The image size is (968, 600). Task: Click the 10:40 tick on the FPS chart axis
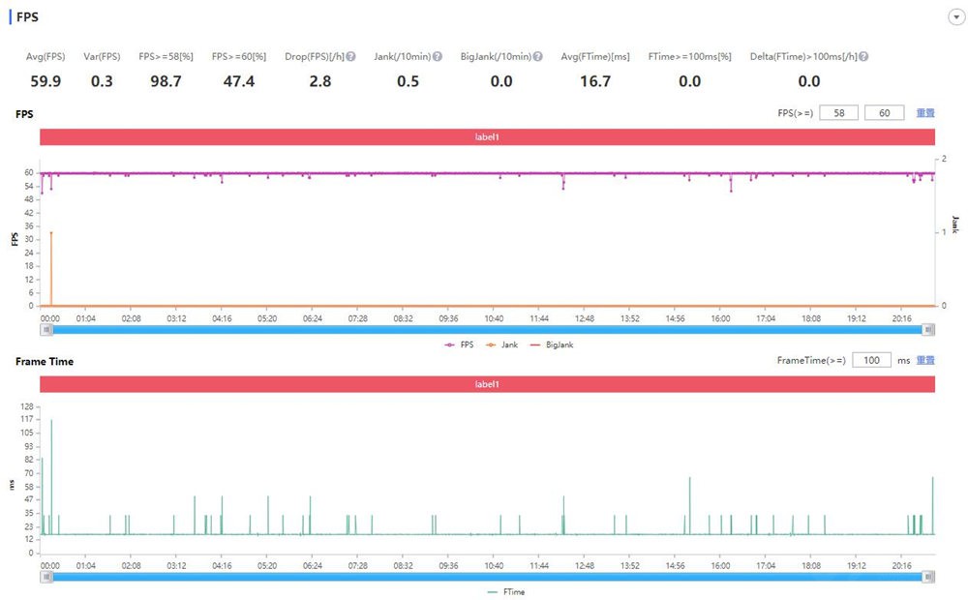pyautogui.click(x=494, y=318)
